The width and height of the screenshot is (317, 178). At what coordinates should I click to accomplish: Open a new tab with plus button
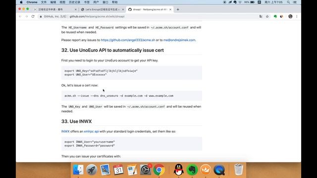coord(178,9)
